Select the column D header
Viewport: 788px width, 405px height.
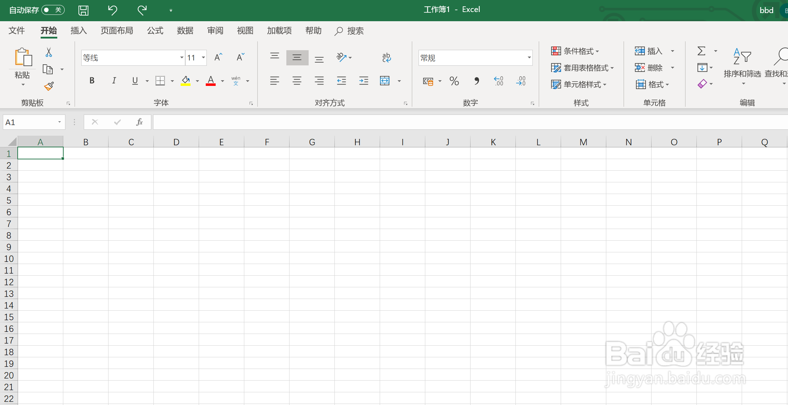[x=176, y=142]
